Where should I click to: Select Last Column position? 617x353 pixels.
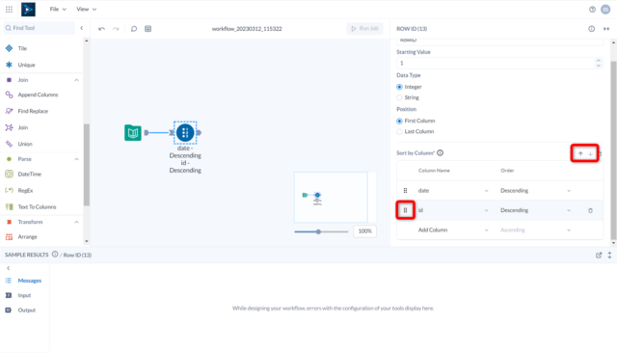pos(399,131)
